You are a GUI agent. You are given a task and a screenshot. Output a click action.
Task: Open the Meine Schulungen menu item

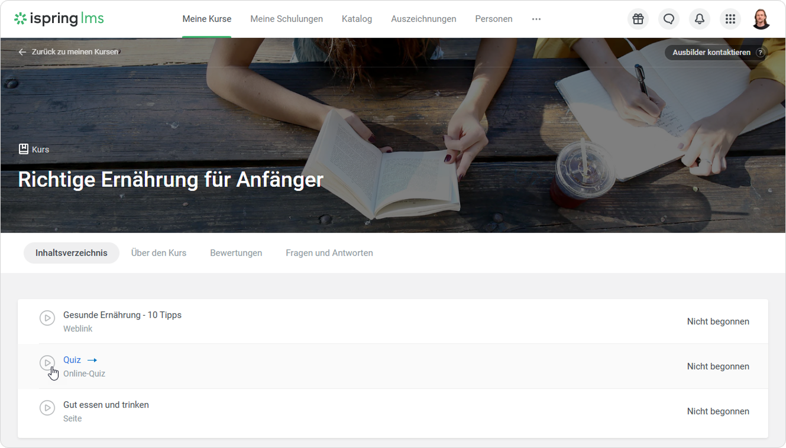(x=286, y=19)
